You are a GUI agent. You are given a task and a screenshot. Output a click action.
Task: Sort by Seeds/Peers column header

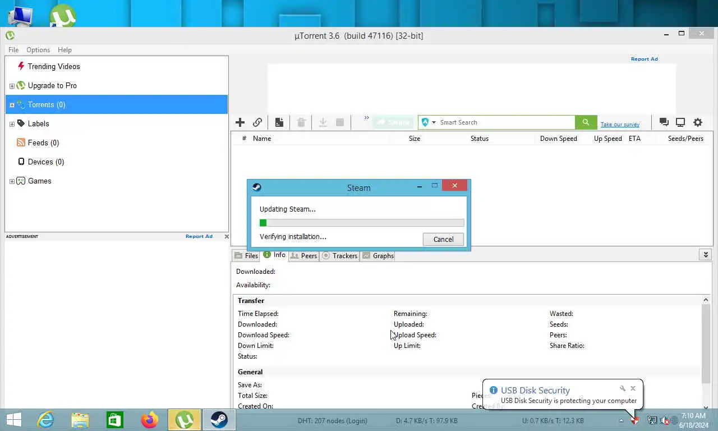coord(685,139)
